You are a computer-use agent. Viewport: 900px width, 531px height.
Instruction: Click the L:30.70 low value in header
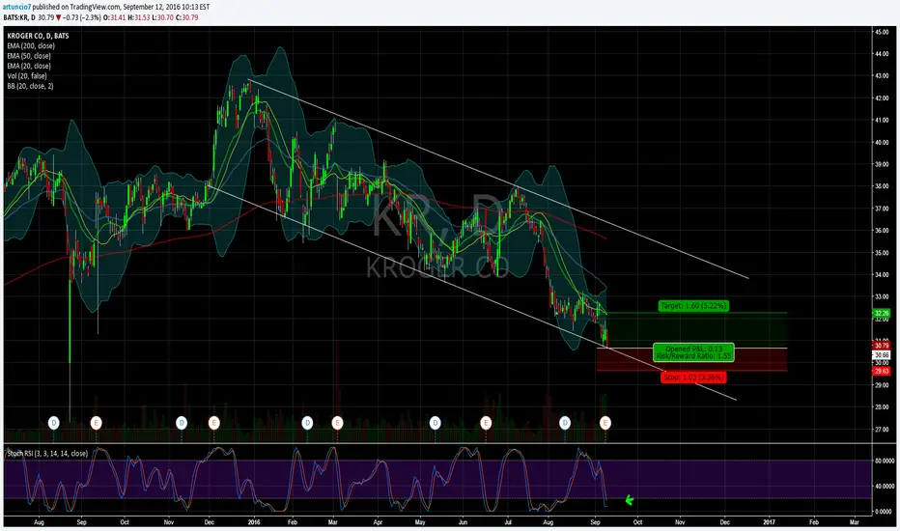point(162,17)
